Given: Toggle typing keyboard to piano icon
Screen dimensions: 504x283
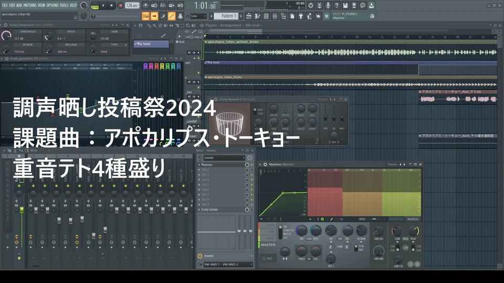Looking at the screenshot, I should tap(145, 16).
